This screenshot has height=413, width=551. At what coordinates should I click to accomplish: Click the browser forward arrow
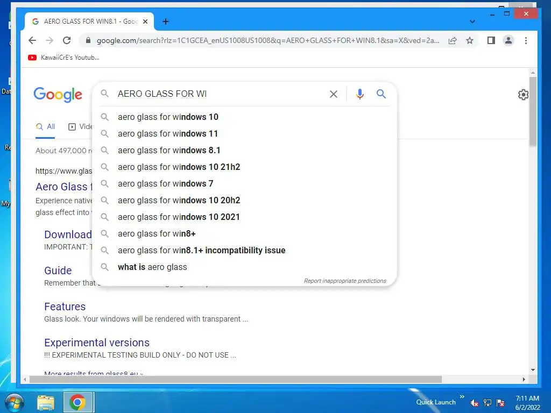[x=50, y=40]
